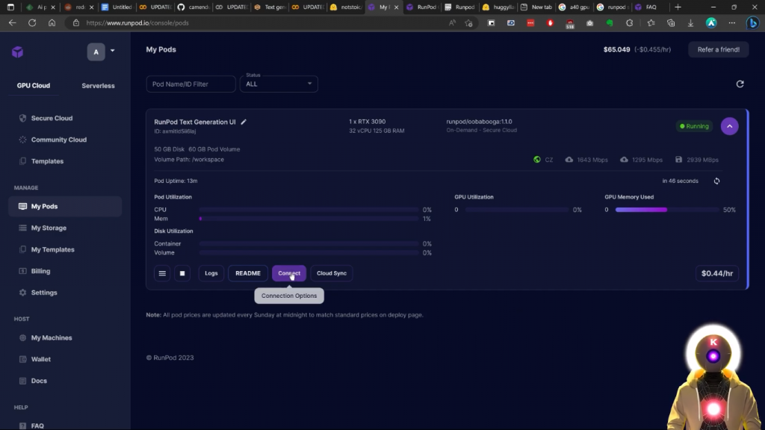Click the CPU utilization bar

click(309, 210)
